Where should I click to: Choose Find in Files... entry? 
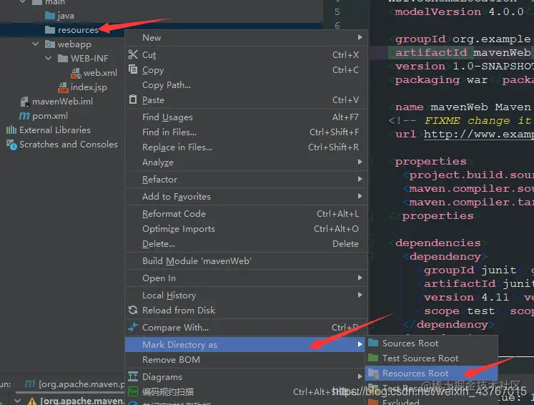tap(246, 132)
